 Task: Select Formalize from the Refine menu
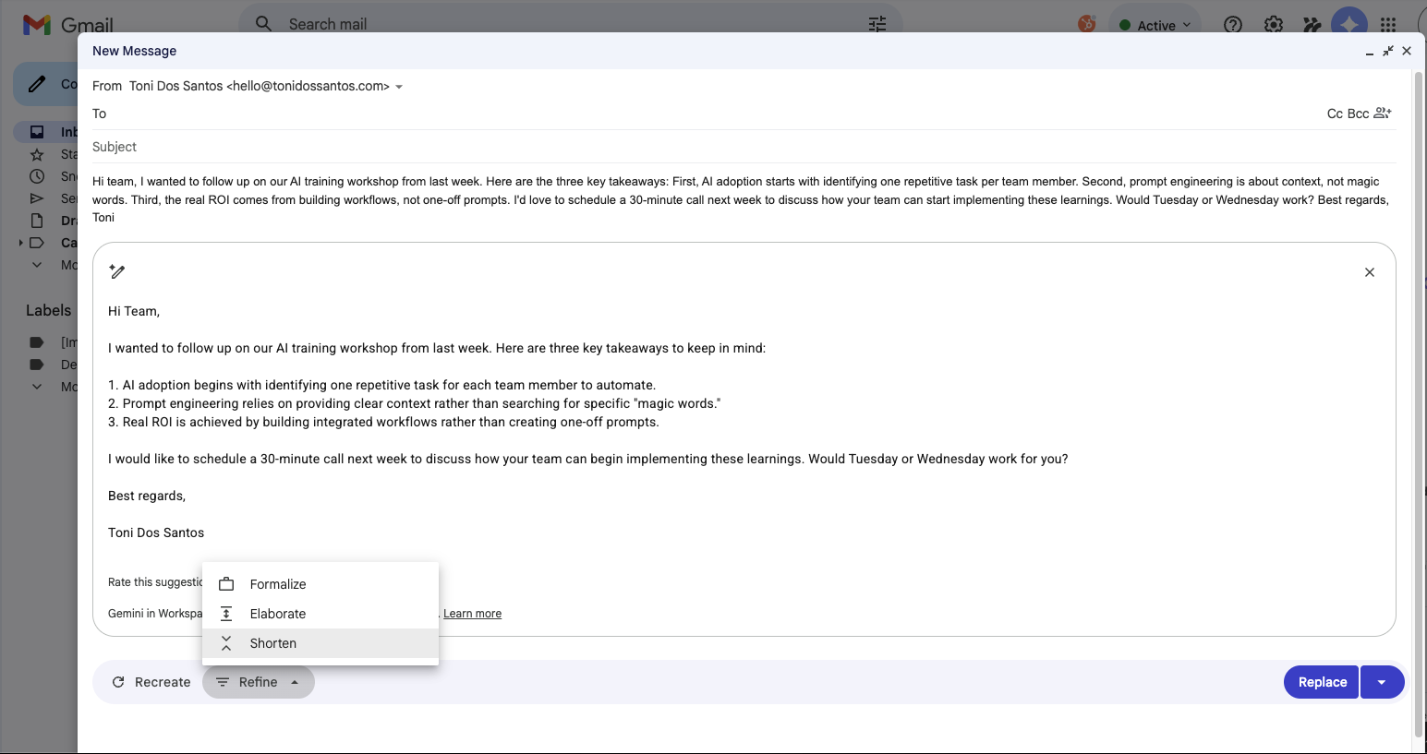(277, 584)
